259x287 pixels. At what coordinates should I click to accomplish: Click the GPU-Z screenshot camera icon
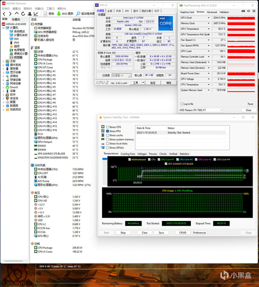point(243,11)
